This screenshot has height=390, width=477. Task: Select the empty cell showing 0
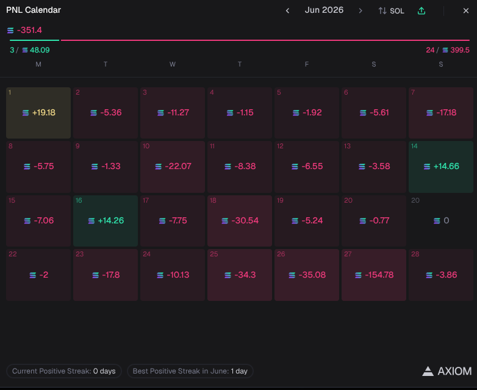441,221
